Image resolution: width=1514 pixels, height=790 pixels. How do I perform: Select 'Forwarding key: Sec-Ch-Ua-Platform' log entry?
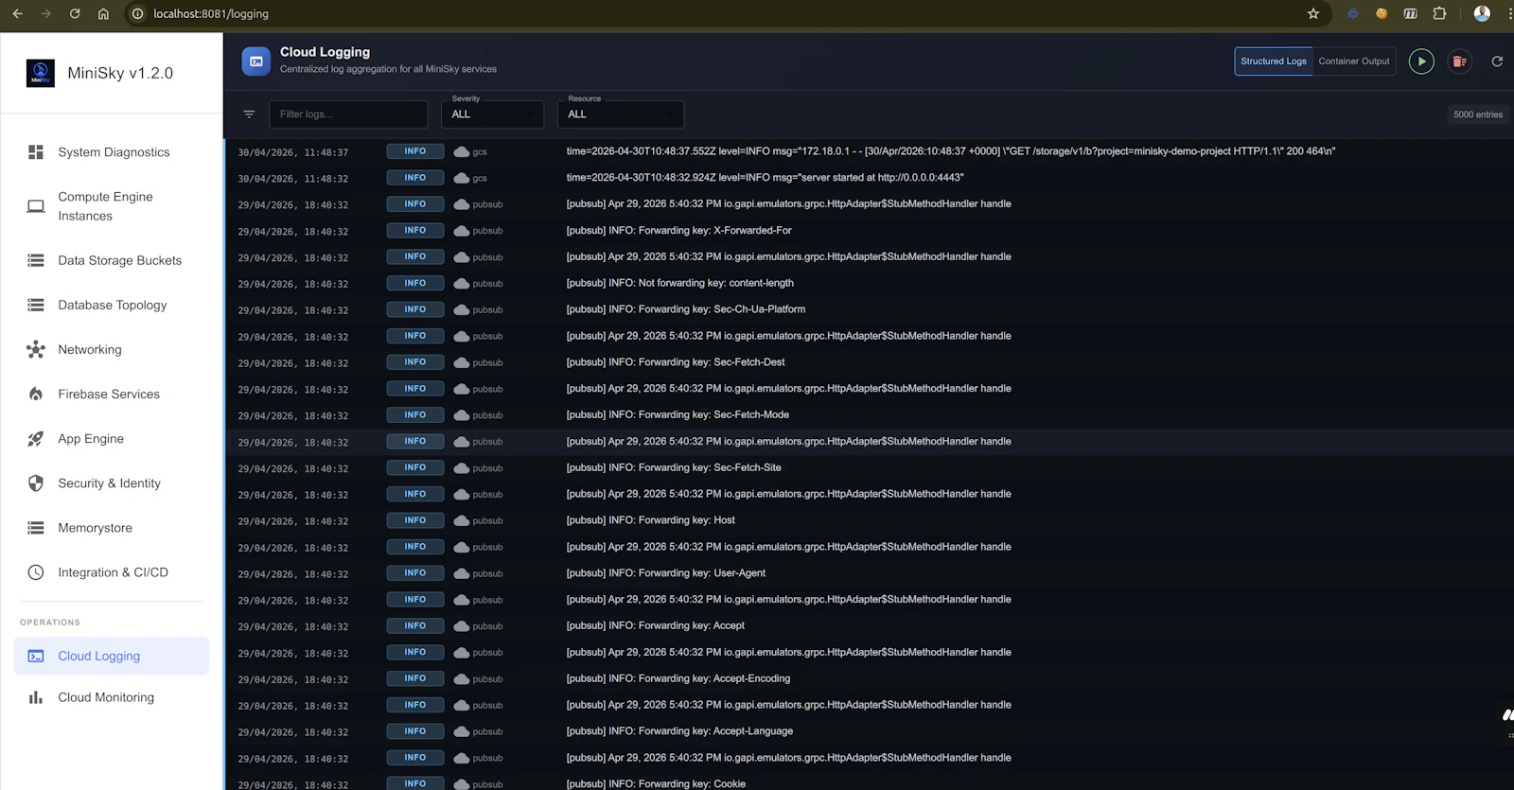[x=686, y=309]
